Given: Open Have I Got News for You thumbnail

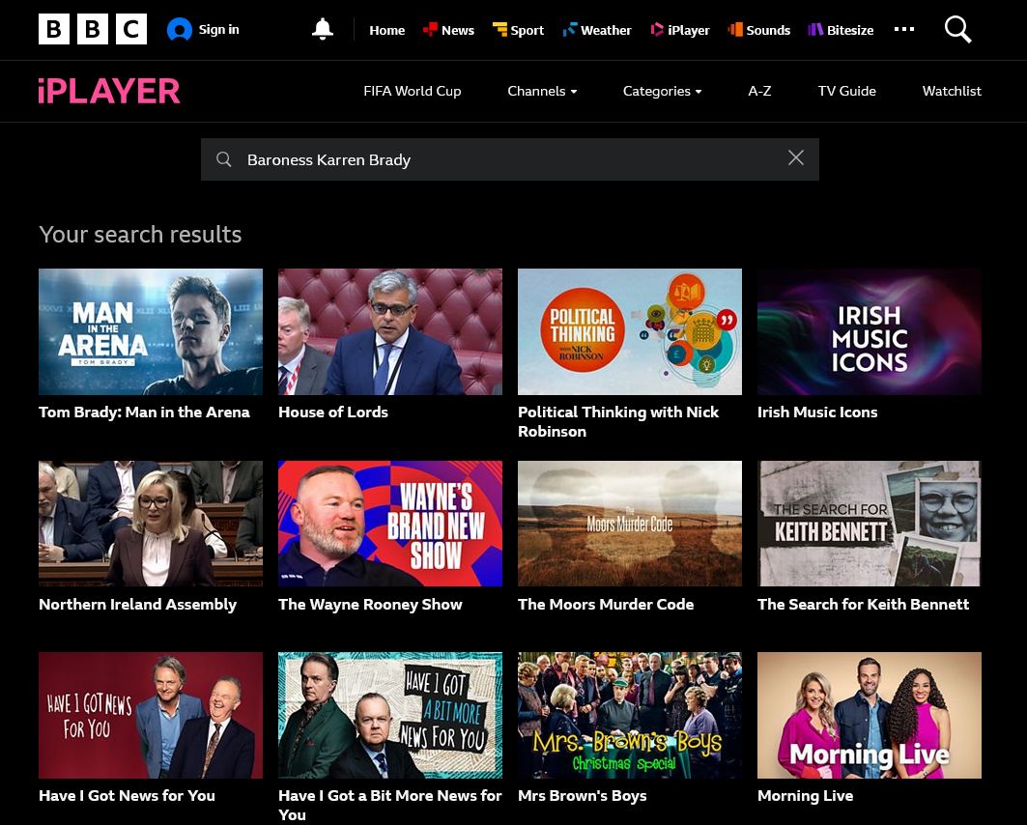Looking at the screenshot, I should pos(151,715).
